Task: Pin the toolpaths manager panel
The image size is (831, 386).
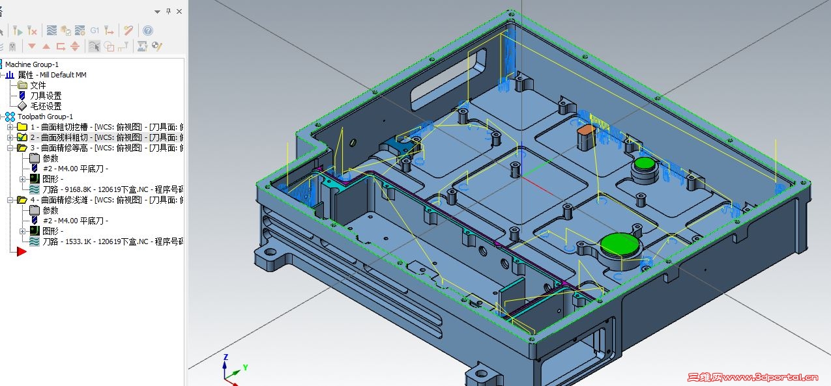Action: tap(168, 12)
